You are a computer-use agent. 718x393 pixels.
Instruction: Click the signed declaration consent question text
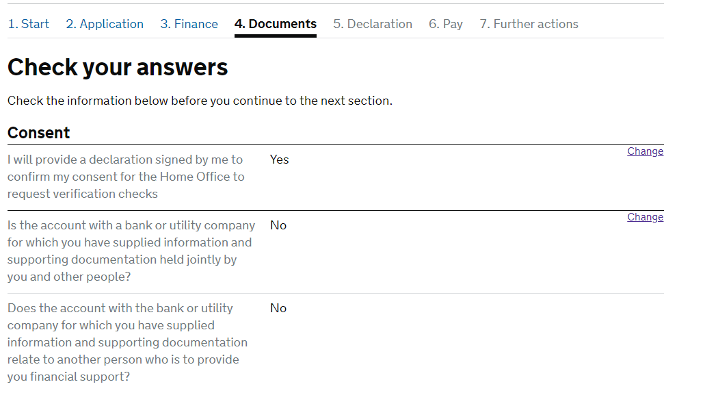pos(126,177)
